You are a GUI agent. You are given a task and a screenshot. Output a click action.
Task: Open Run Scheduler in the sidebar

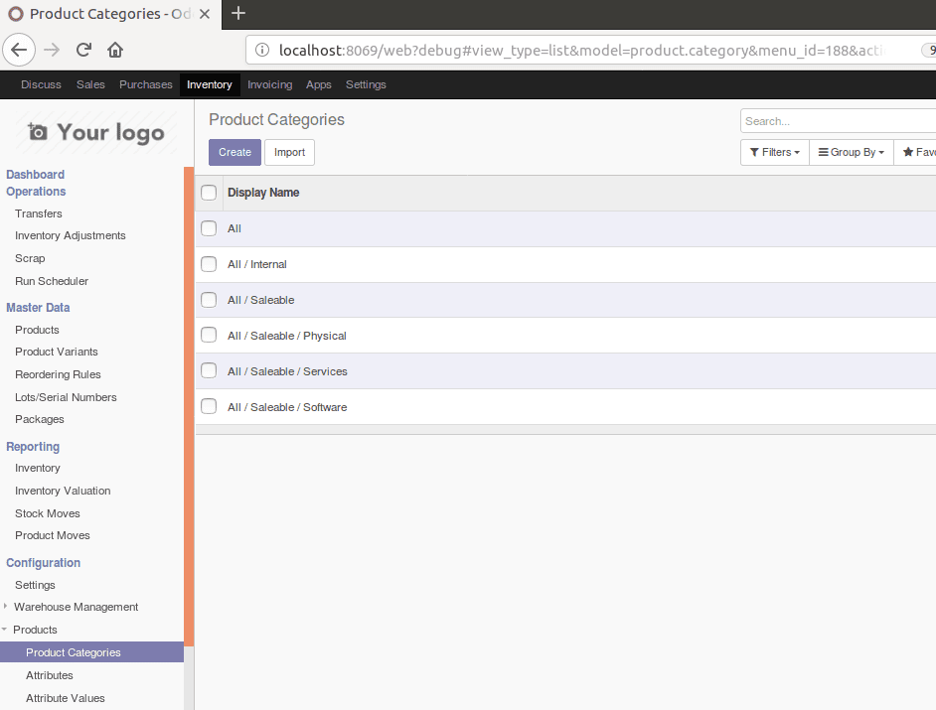coord(52,281)
